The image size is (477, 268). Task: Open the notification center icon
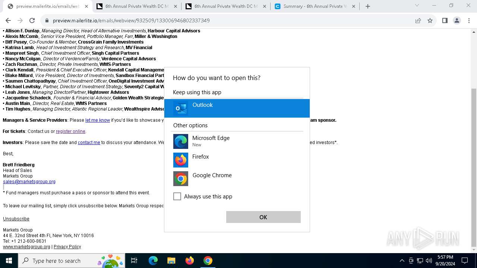click(465, 261)
